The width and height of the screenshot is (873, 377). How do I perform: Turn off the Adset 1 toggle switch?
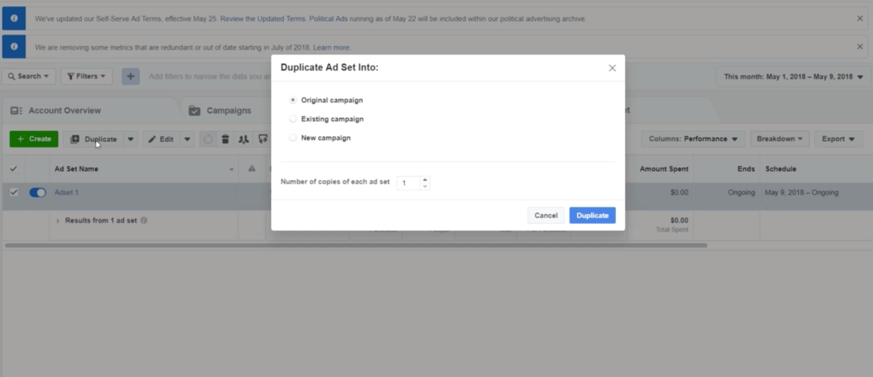(x=38, y=192)
